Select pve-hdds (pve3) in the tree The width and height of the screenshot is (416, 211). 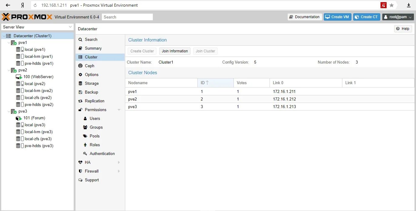[39, 146]
